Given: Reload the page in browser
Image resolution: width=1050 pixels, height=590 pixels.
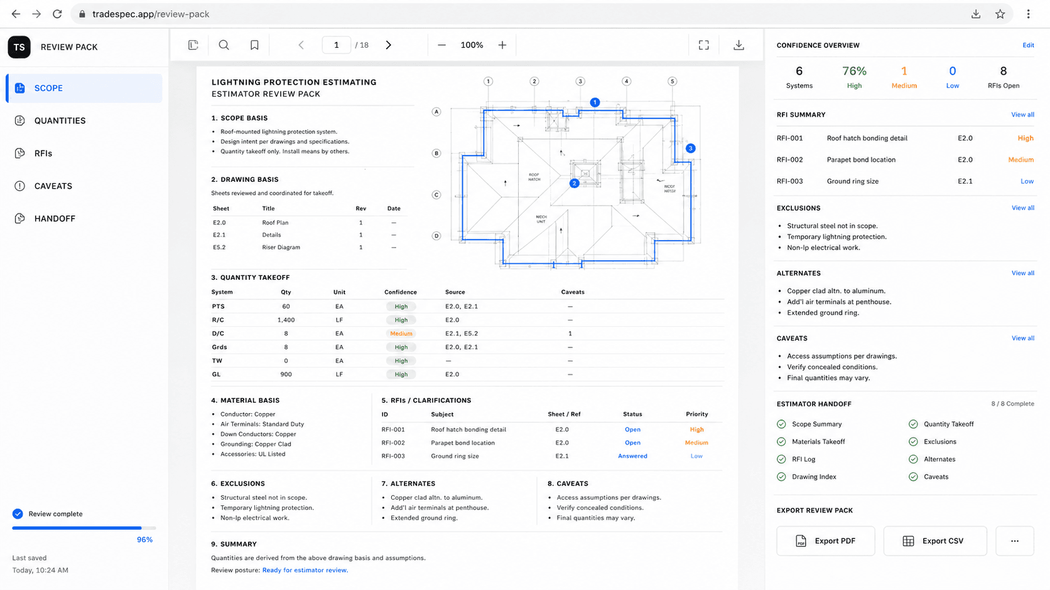Looking at the screenshot, I should click(57, 14).
